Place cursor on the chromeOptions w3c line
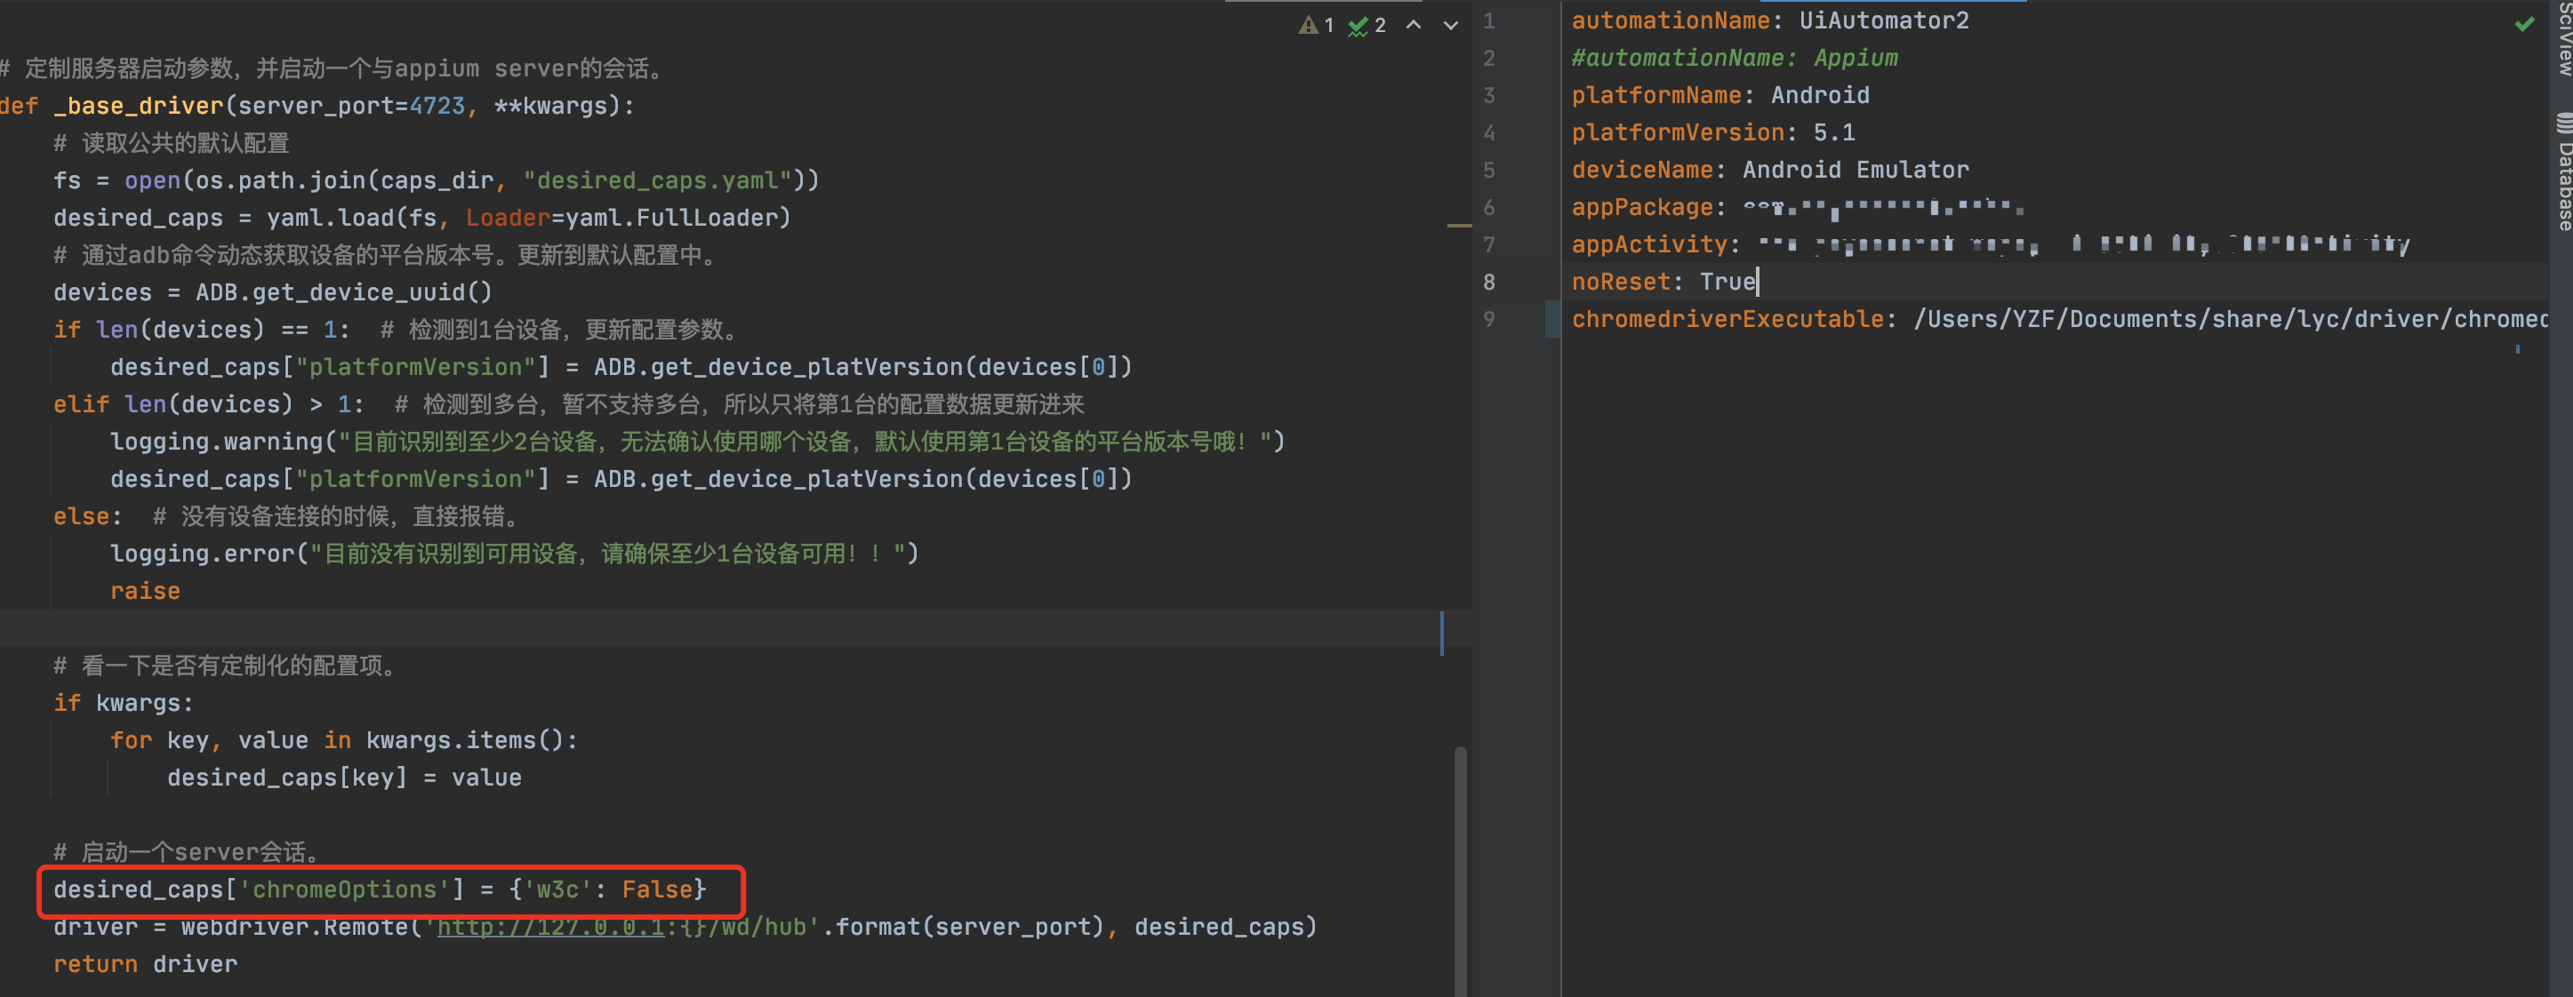Viewport: 2573px width, 997px height. tap(380, 890)
